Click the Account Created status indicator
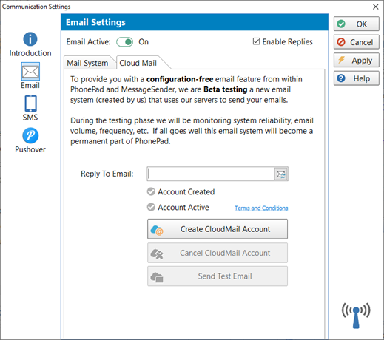This screenshot has width=384, height=340. 151,191
